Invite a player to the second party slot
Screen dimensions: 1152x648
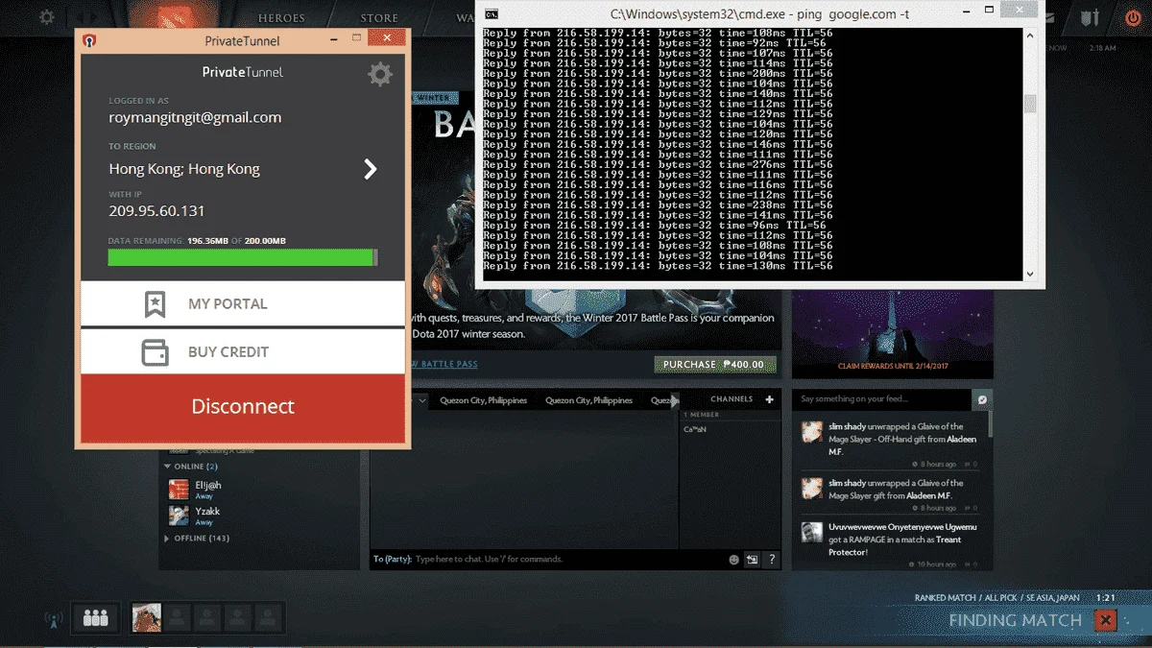(177, 617)
